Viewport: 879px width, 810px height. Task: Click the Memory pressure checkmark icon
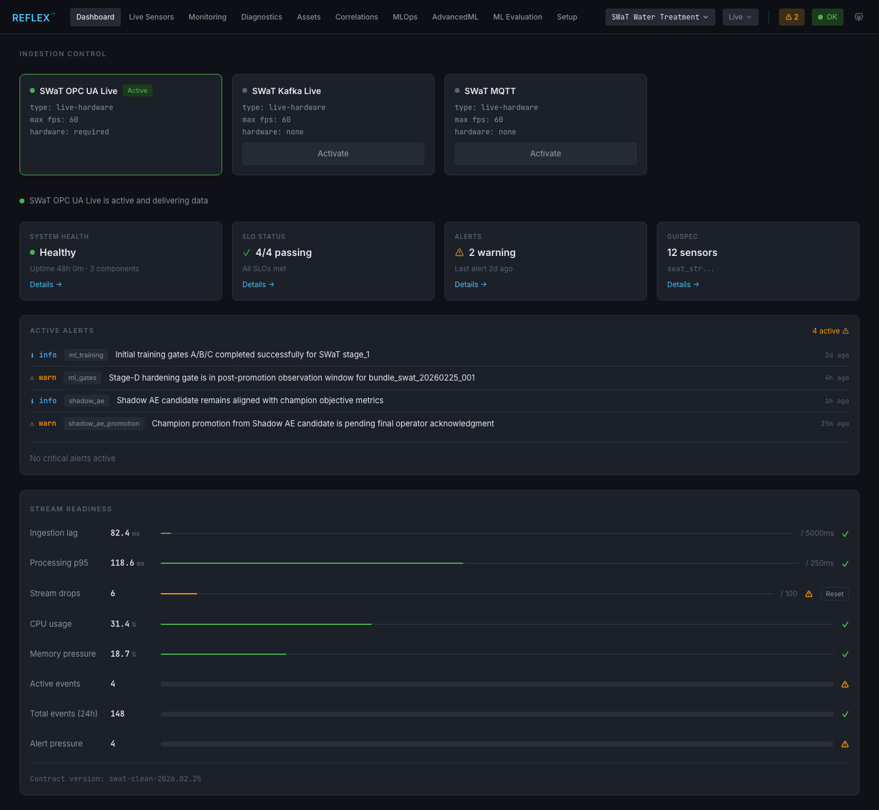pos(845,654)
